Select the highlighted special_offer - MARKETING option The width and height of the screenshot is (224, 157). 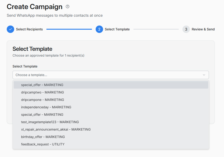[x=111, y=85]
